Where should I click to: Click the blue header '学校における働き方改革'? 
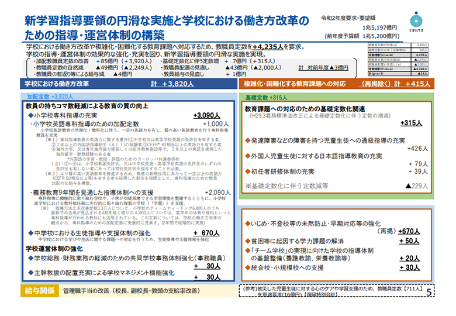pos(57,84)
